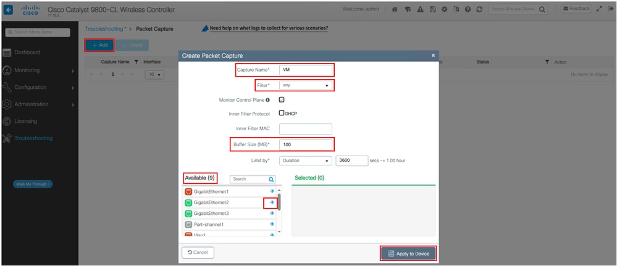Add GigabitEthernet1 using its blue arrow

click(272, 191)
